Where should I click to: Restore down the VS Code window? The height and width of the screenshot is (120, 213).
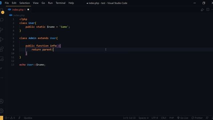coord(204,3)
